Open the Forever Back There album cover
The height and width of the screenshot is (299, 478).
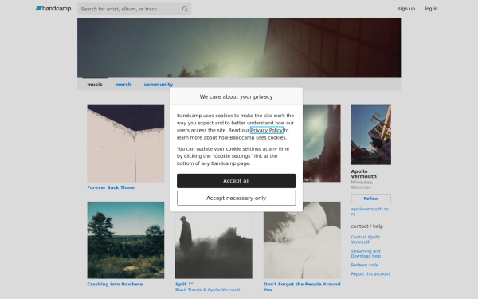[x=126, y=144]
